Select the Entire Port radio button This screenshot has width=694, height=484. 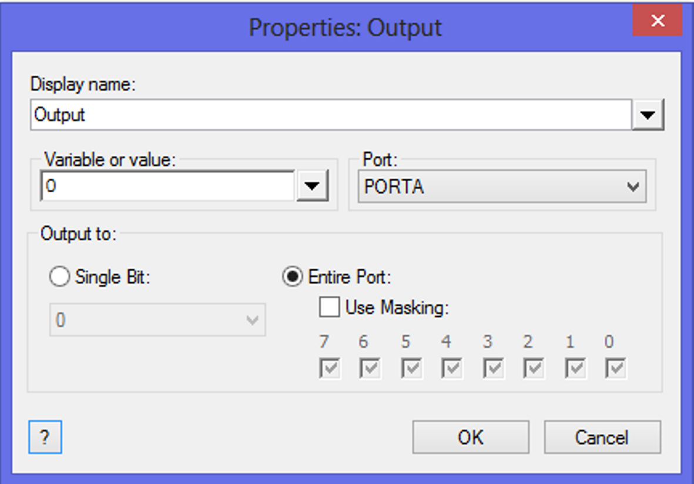click(292, 276)
